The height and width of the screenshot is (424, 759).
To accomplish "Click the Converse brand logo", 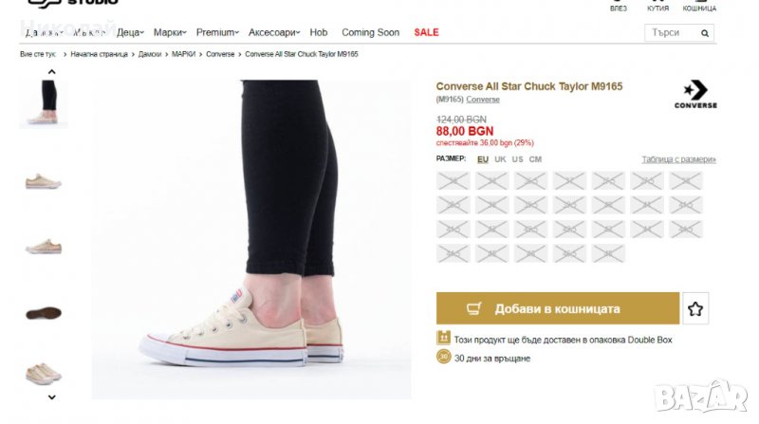I will 695,94.
